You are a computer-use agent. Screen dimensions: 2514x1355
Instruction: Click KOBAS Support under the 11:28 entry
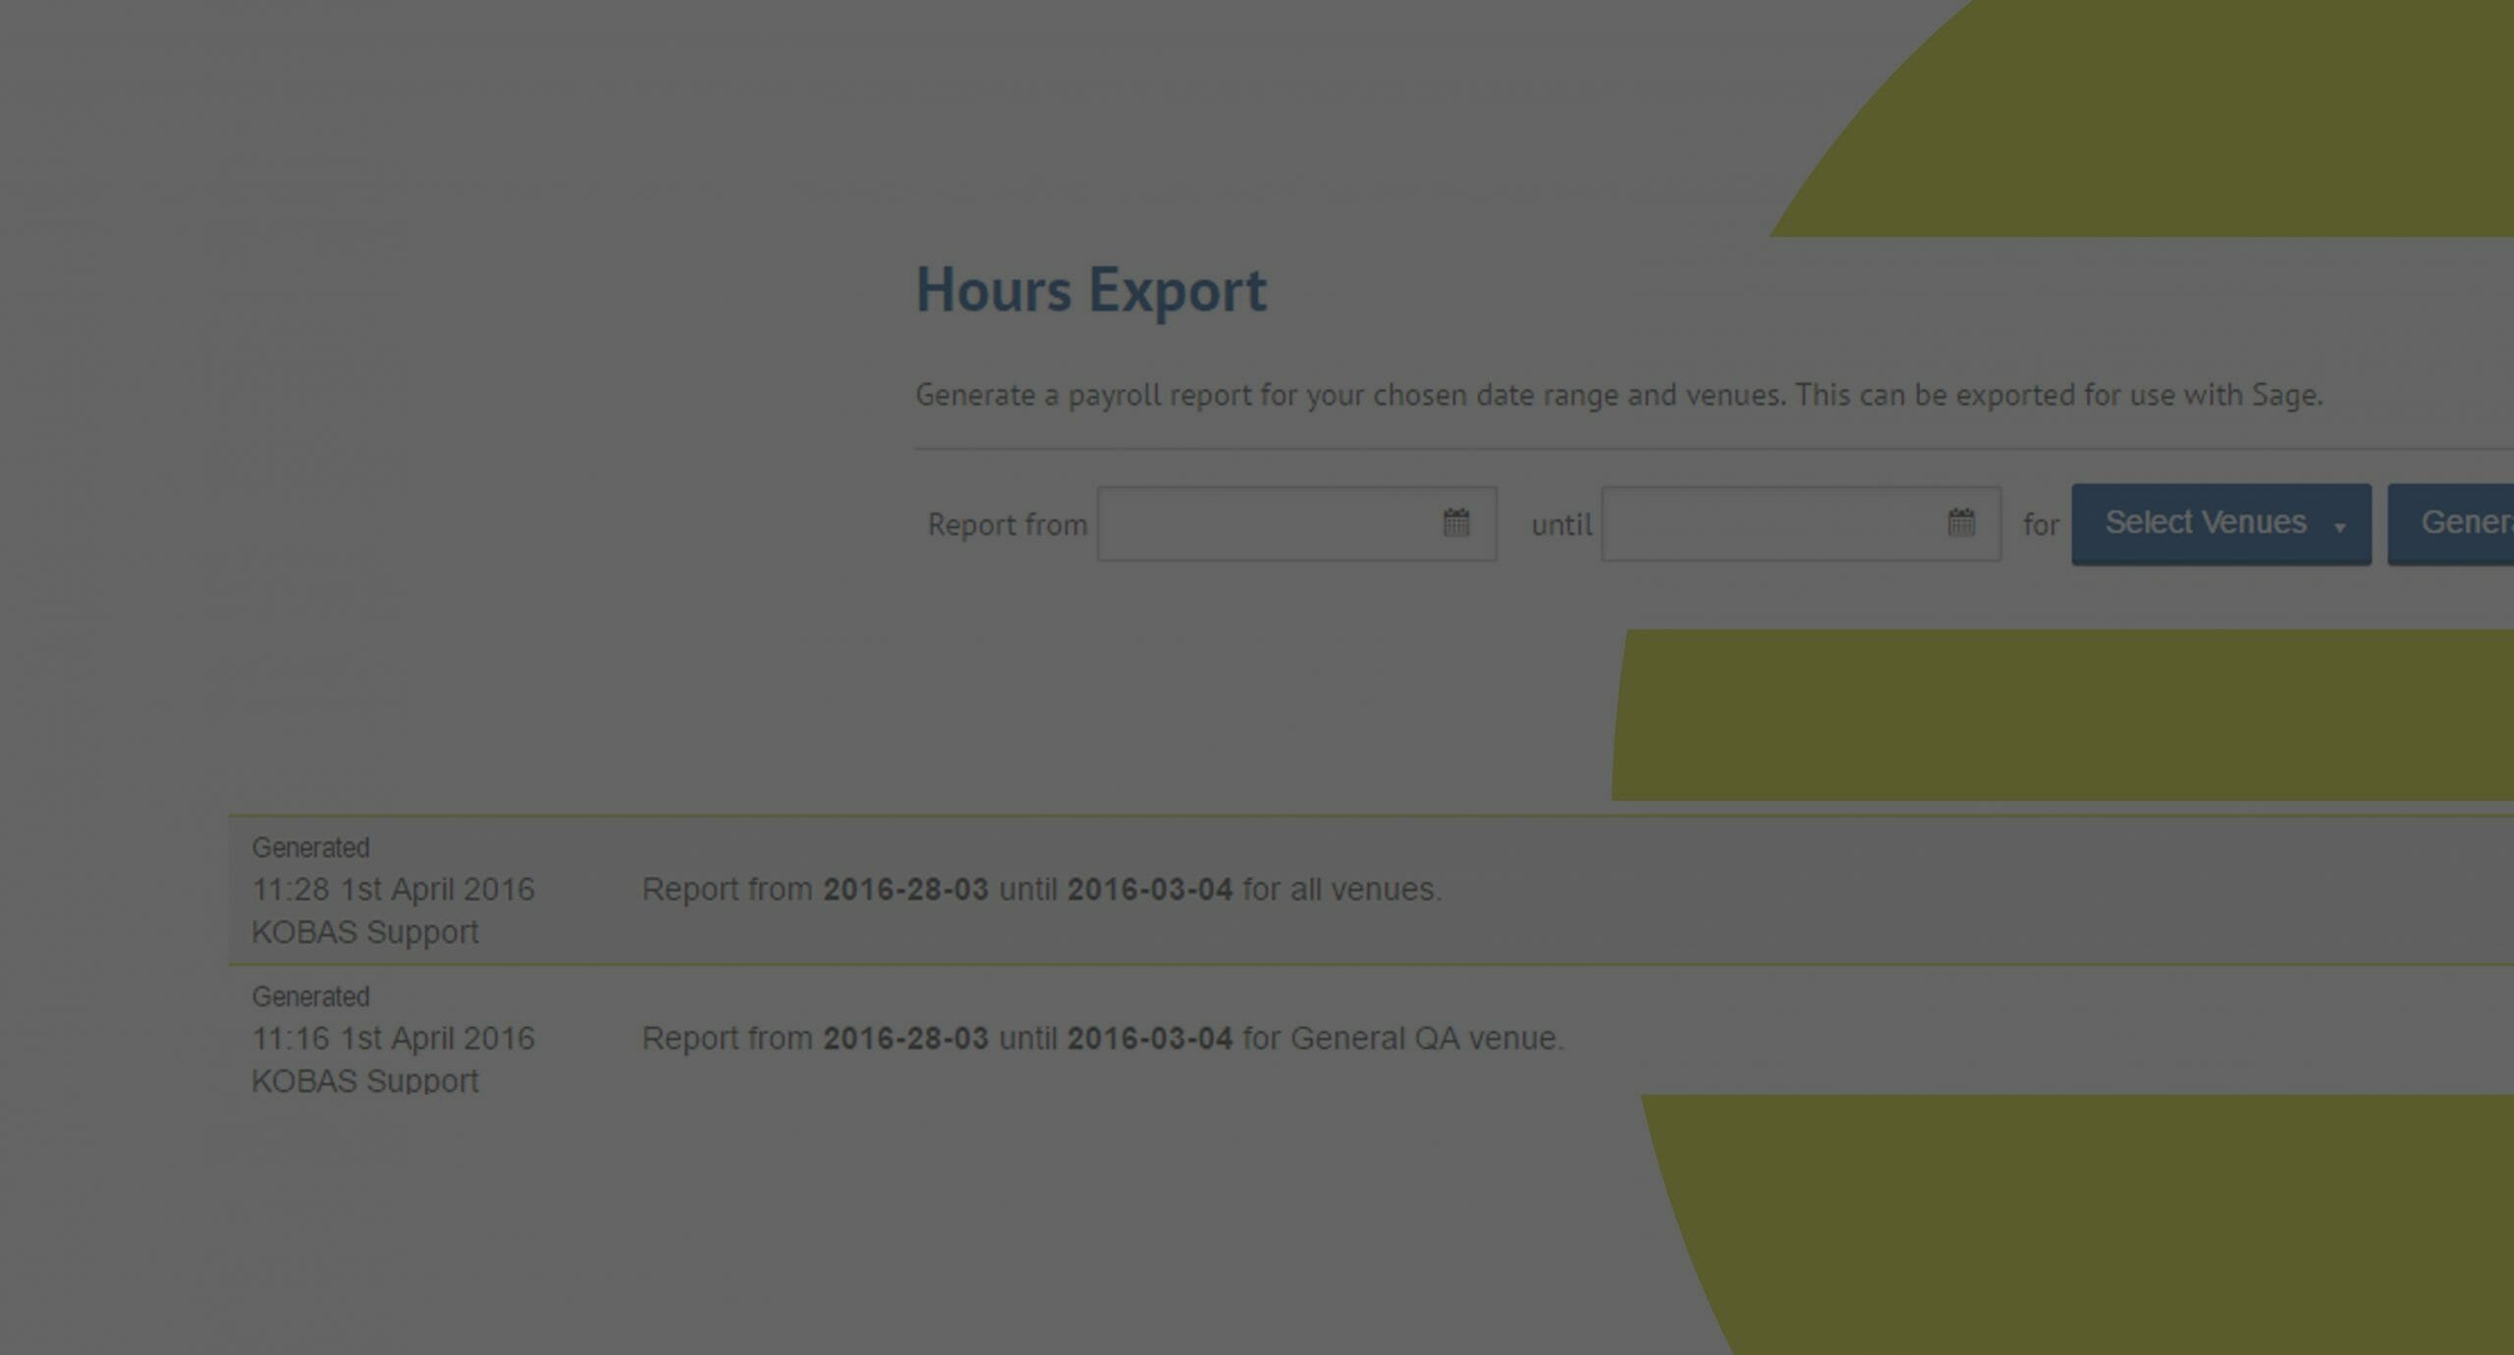pyautogui.click(x=364, y=932)
